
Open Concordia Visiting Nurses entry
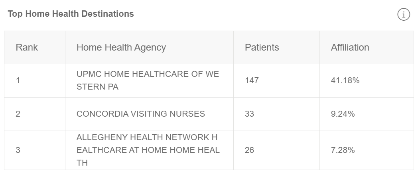click(x=140, y=114)
